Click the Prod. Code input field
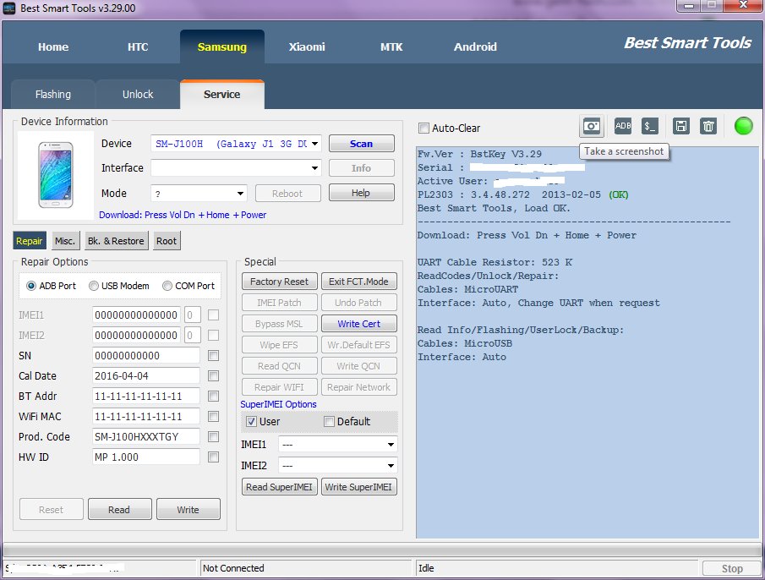 coord(146,436)
